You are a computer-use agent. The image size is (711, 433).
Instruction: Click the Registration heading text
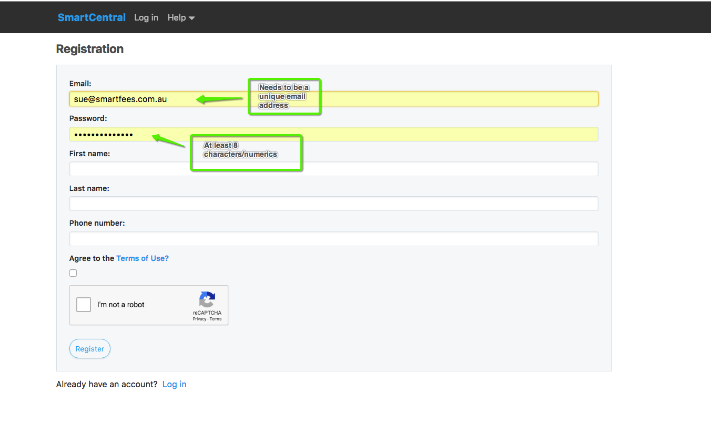click(90, 49)
